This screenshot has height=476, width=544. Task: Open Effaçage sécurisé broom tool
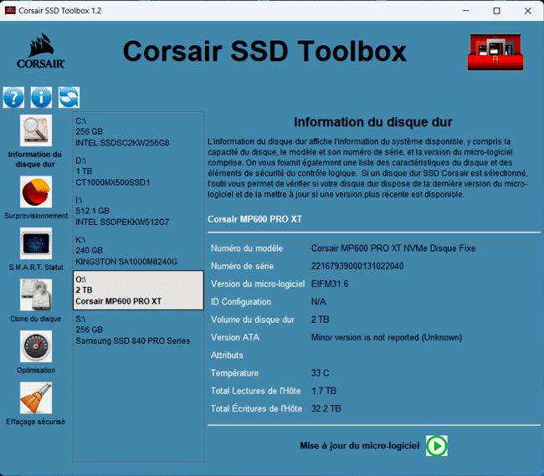pos(35,398)
